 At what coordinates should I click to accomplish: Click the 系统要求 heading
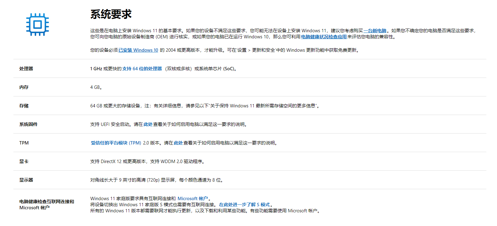tap(111, 14)
